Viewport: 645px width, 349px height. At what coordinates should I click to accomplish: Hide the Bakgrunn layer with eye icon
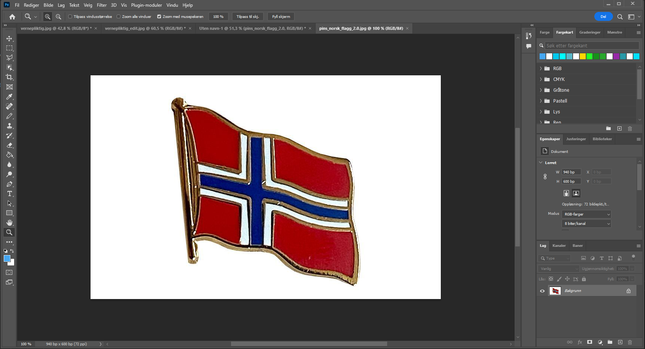[x=542, y=291]
